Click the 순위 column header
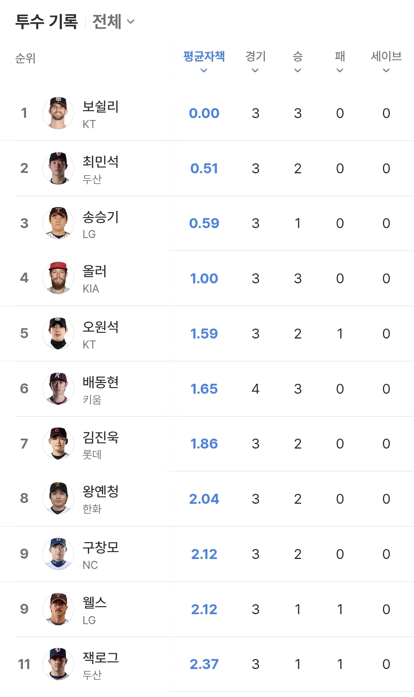Screen dimensions: 414x697 point(25,58)
